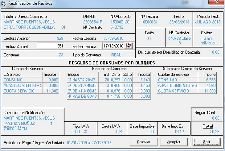Click the Tarifa value J1

click(x=149, y=38)
